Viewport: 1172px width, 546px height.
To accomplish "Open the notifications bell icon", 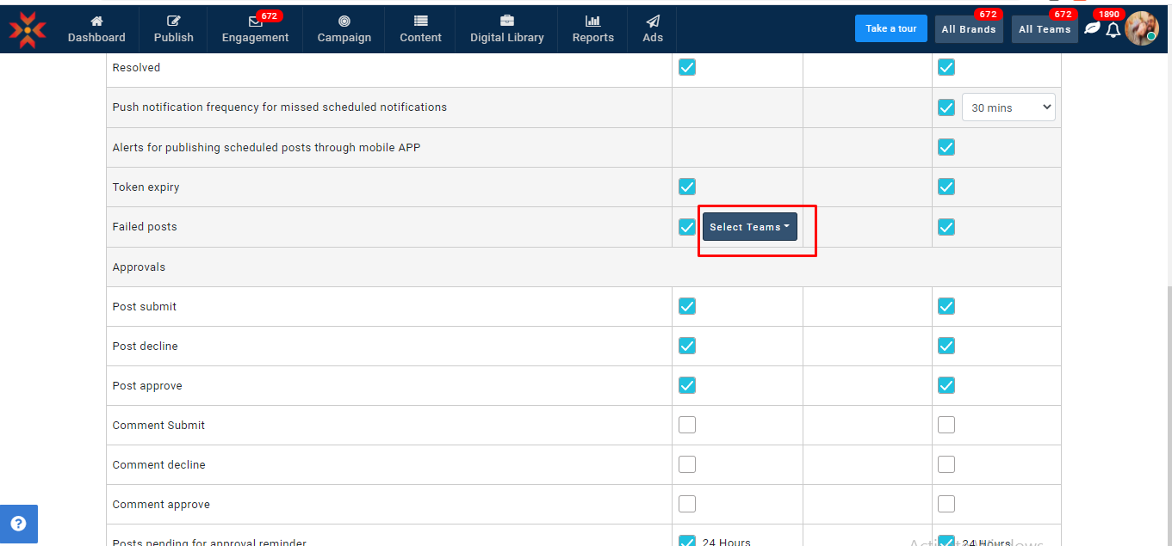I will 1113,30.
